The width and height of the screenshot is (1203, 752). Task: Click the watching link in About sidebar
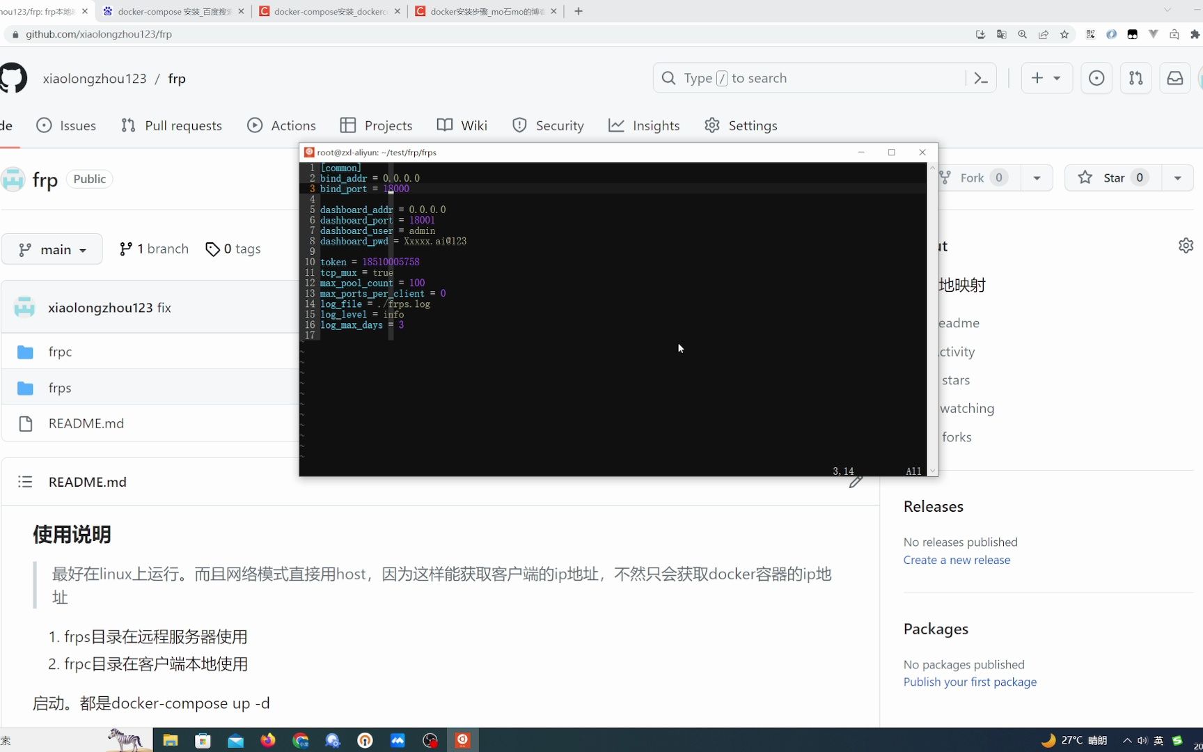click(967, 408)
